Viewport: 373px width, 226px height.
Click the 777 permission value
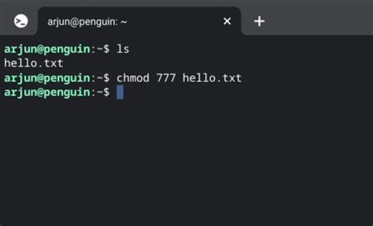[x=166, y=78]
